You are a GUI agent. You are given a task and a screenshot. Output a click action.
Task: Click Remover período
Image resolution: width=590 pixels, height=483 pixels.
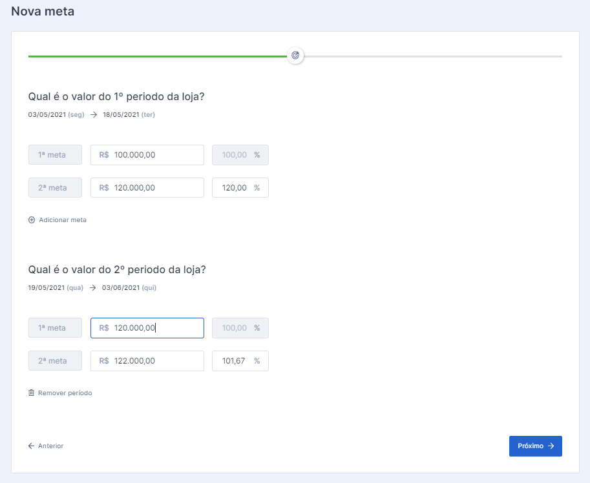(65, 393)
